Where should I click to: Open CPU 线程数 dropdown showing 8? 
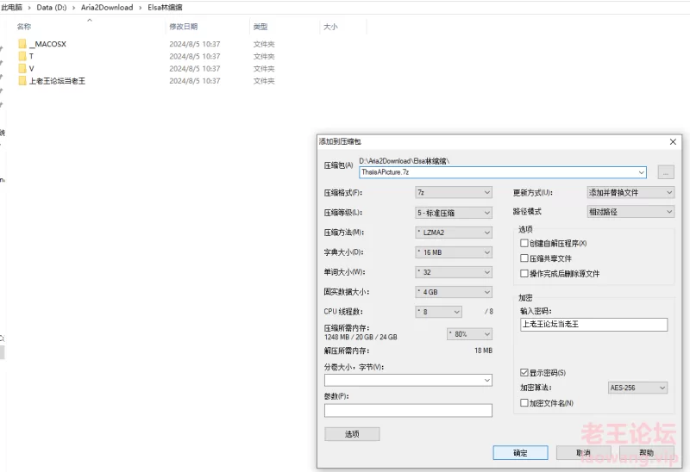[438, 312]
